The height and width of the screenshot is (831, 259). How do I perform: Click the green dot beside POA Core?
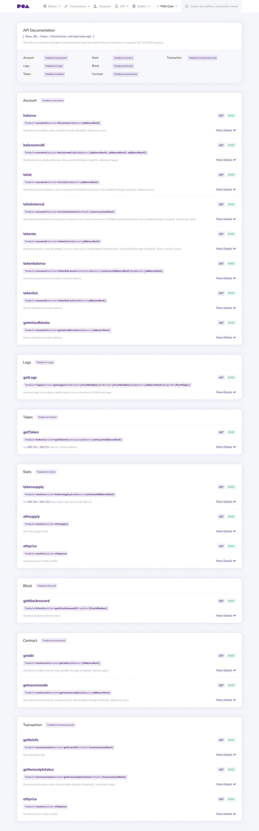158,6
